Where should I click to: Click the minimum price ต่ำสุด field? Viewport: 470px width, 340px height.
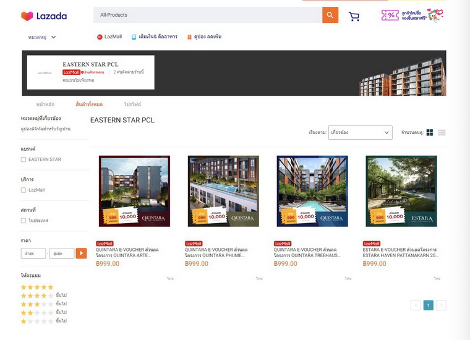33,253
